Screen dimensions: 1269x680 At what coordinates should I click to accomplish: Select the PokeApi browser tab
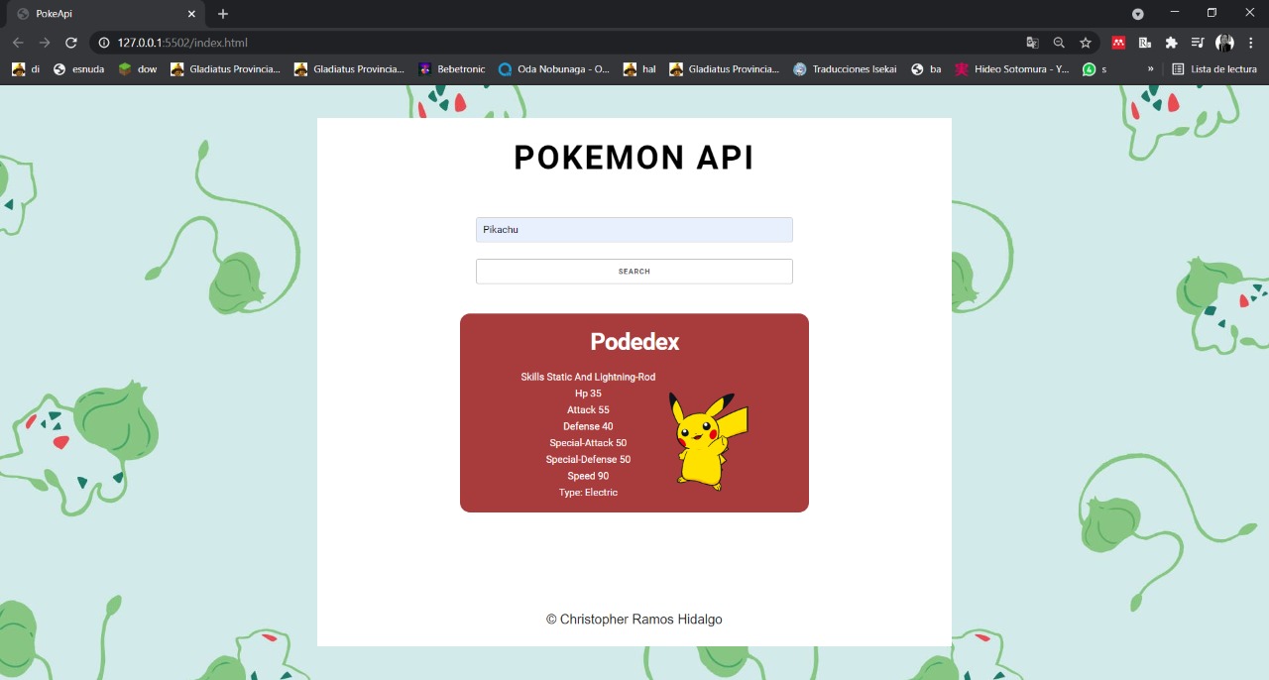point(104,14)
